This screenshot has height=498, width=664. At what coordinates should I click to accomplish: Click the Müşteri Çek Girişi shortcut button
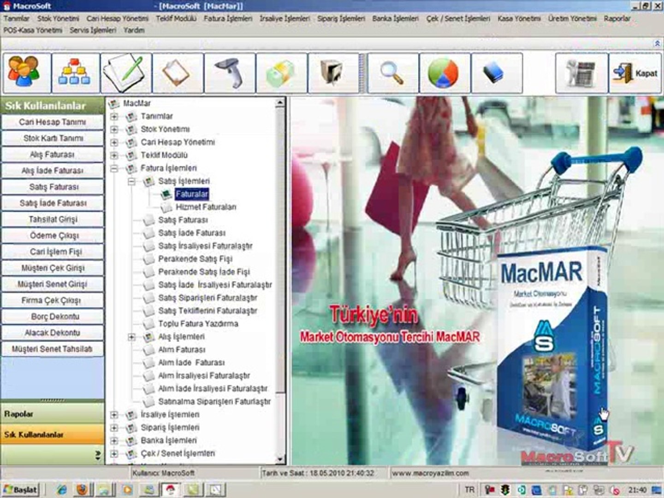pyautogui.click(x=53, y=268)
